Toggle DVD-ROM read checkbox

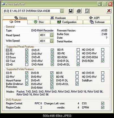tap(103, 61)
